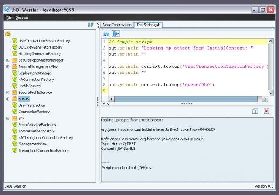Click the UUIDKeyGeneratorFactory node icon
Viewport: 279px width, 195px height.
[14, 47]
